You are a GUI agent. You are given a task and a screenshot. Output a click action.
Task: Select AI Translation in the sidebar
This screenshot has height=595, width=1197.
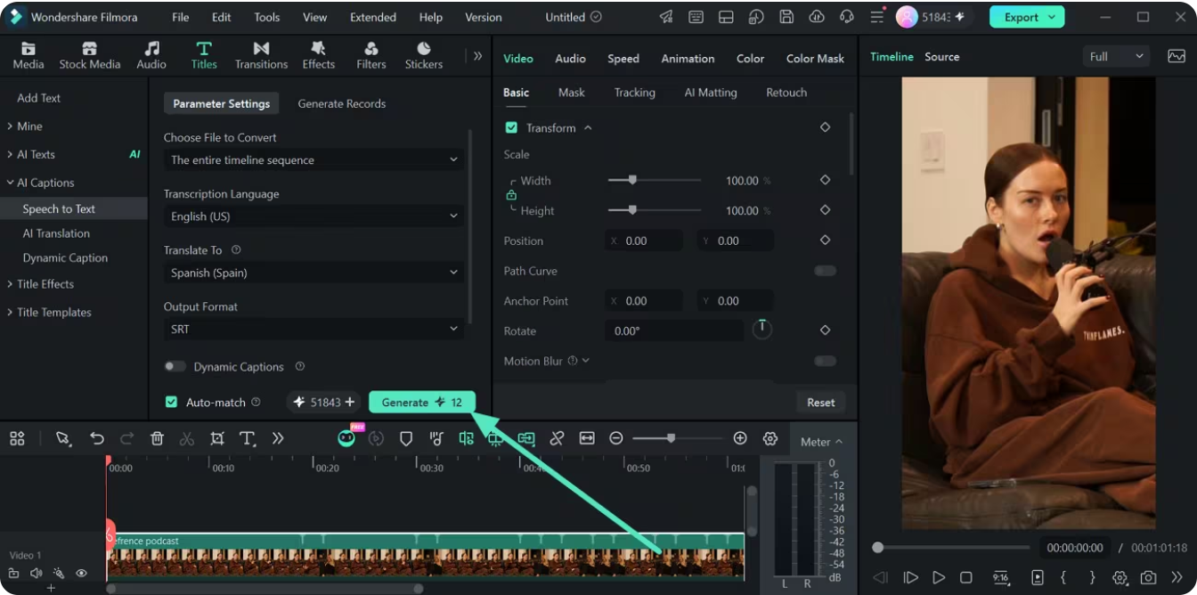tap(56, 233)
